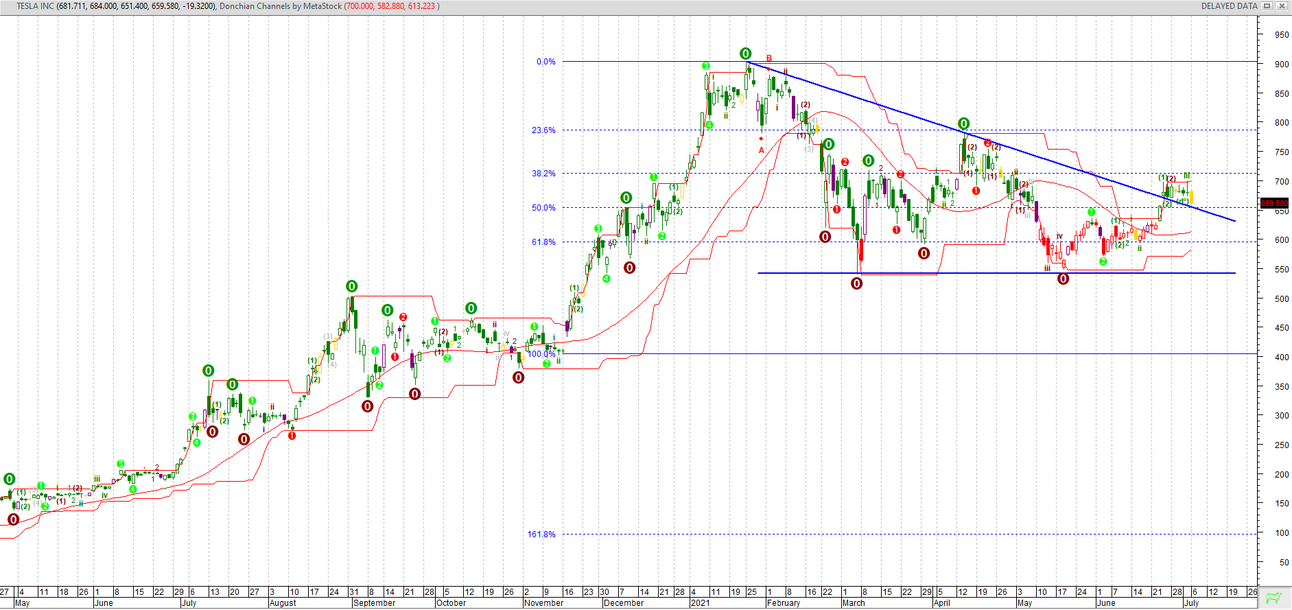The height and width of the screenshot is (610, 1292).
Task: Click the DELAYED DATA status label
Action: click(1229, 6)
